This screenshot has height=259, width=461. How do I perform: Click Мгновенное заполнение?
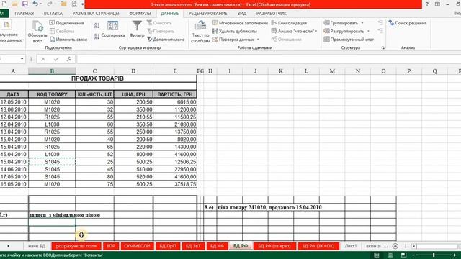click(240, 23)
